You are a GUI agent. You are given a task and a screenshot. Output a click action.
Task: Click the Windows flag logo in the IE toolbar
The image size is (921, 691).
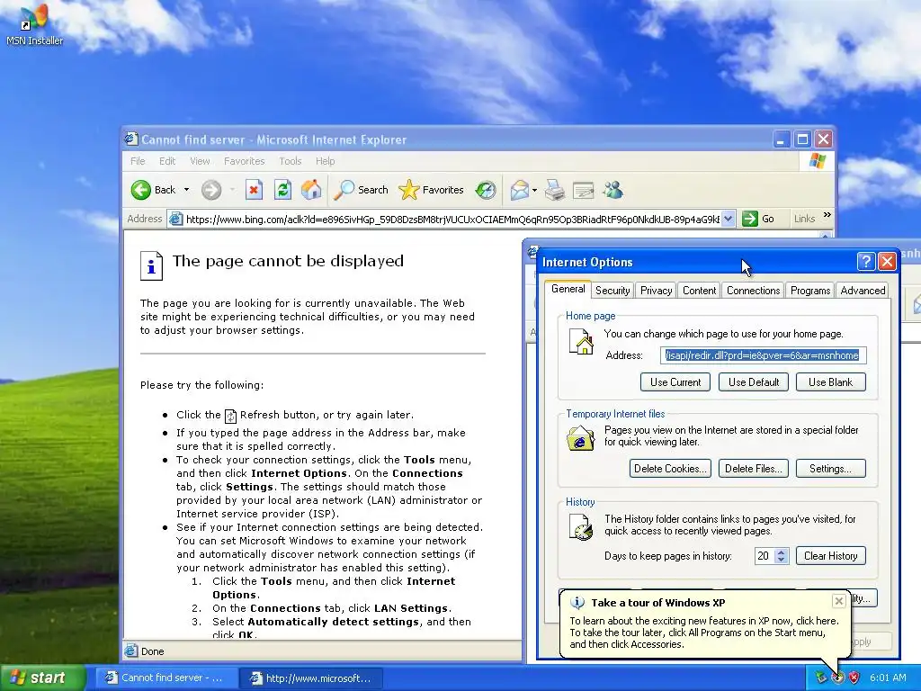(817, 160)
